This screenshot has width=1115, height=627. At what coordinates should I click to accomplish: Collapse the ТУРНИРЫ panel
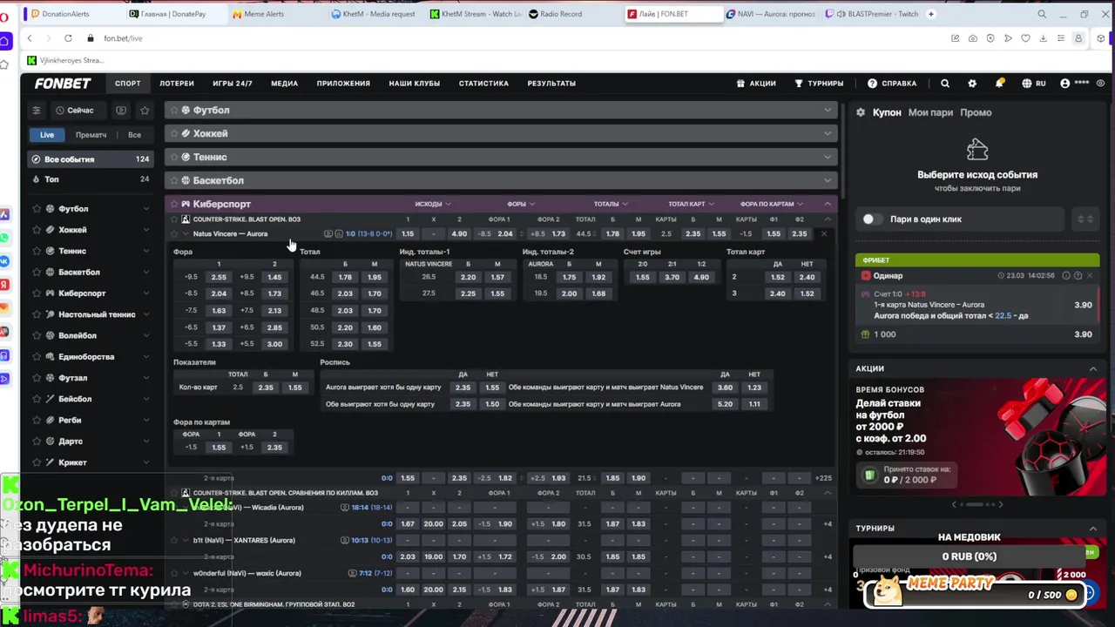pos(1093,528)
